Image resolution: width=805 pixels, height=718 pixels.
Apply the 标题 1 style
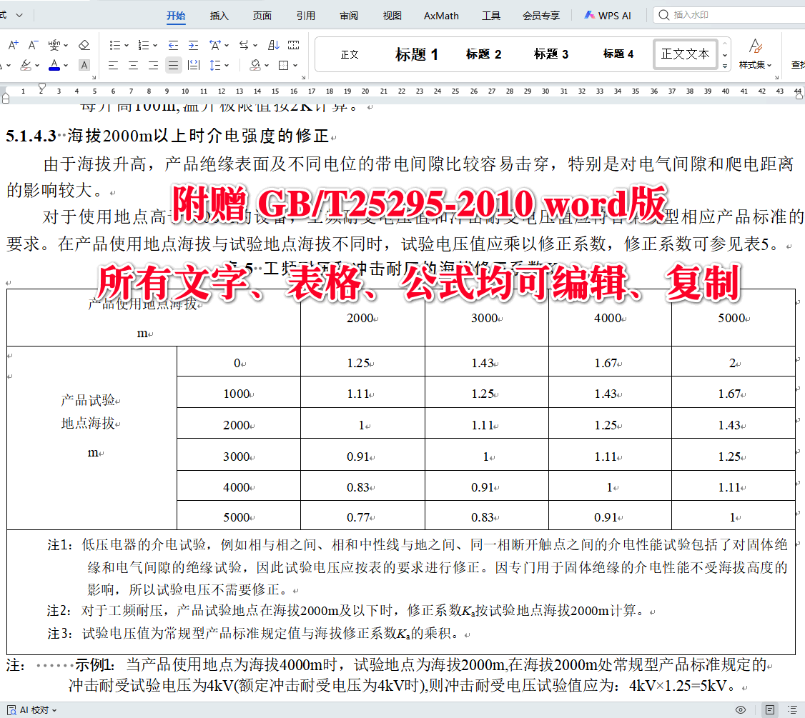point(417,54)
